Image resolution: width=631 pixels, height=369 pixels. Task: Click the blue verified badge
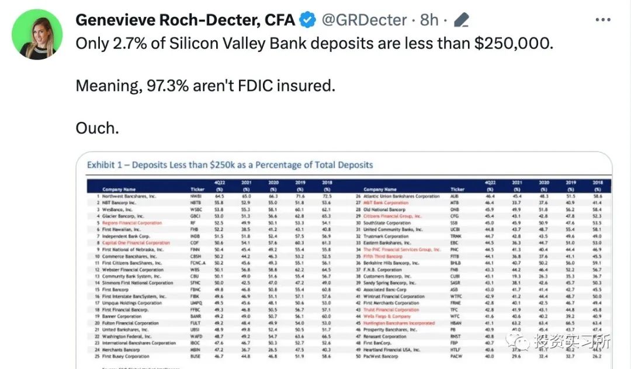tap(308, 20)
